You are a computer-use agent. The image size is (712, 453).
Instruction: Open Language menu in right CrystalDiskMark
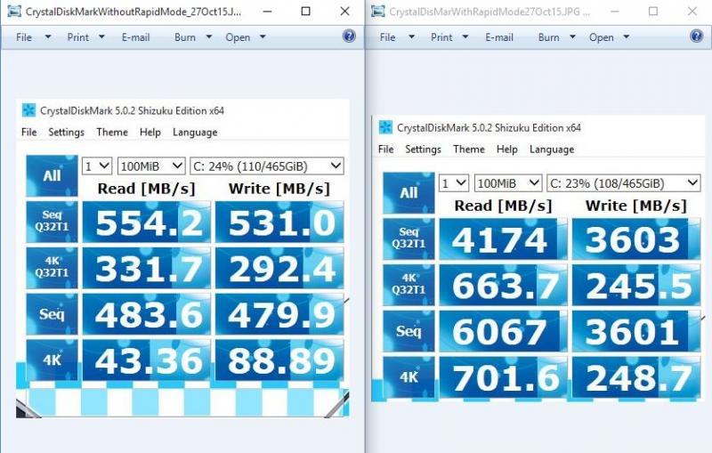pos(552,150)
